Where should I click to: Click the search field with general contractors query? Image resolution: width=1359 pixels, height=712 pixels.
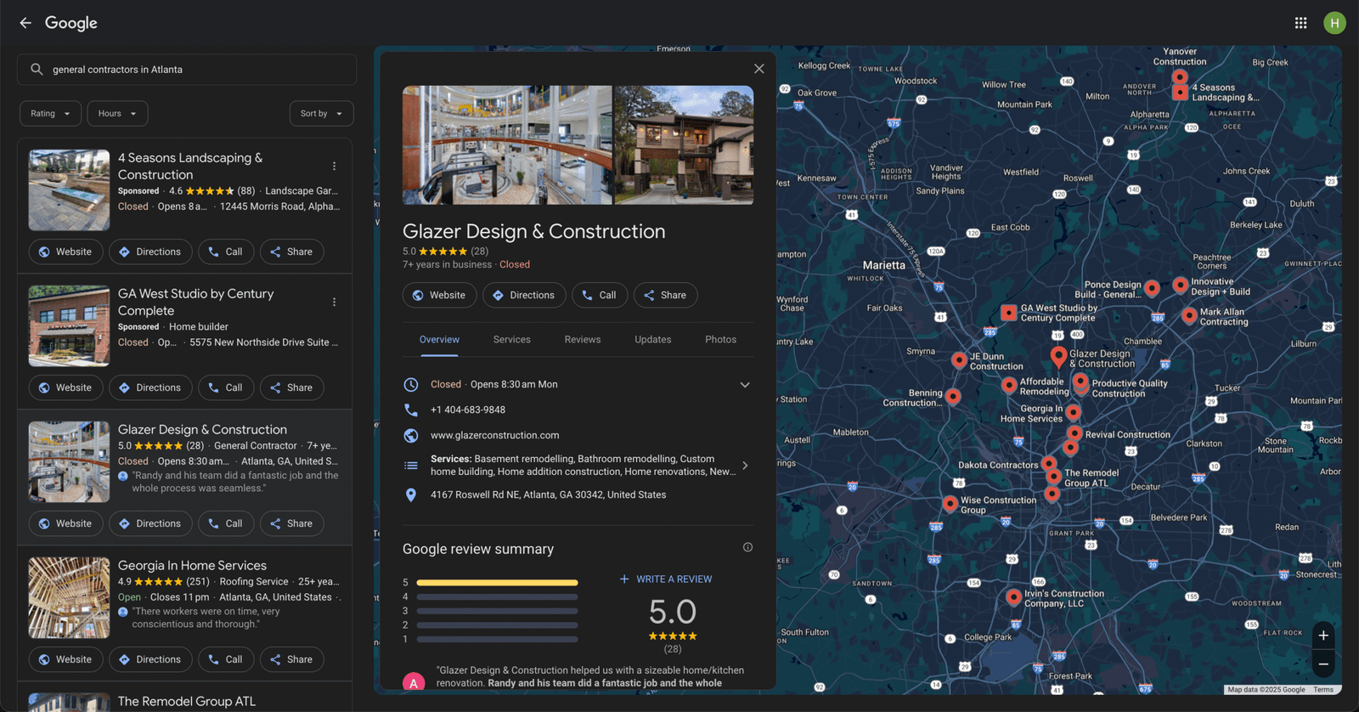187,70
